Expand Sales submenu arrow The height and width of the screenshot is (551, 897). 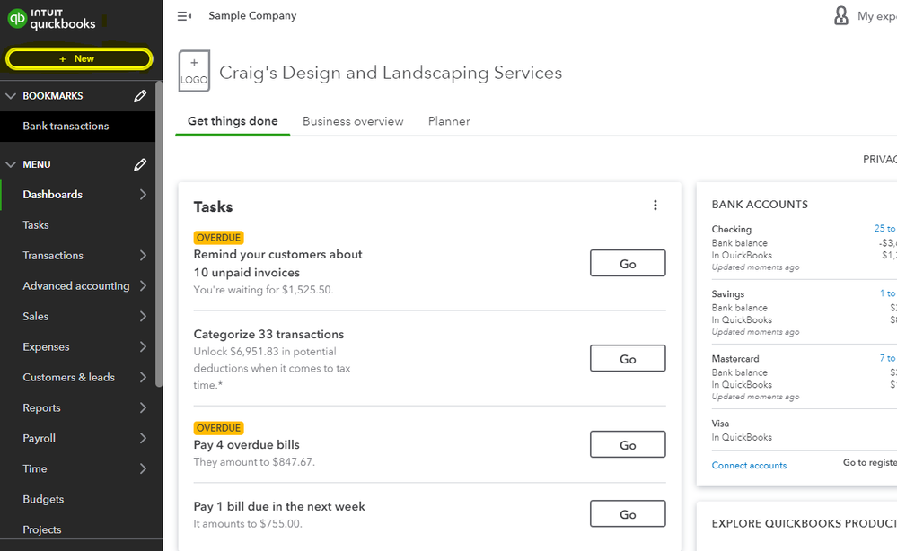tap(143, 317)
